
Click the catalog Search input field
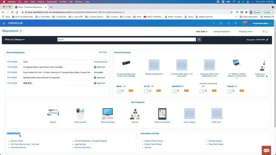(126, 40)
